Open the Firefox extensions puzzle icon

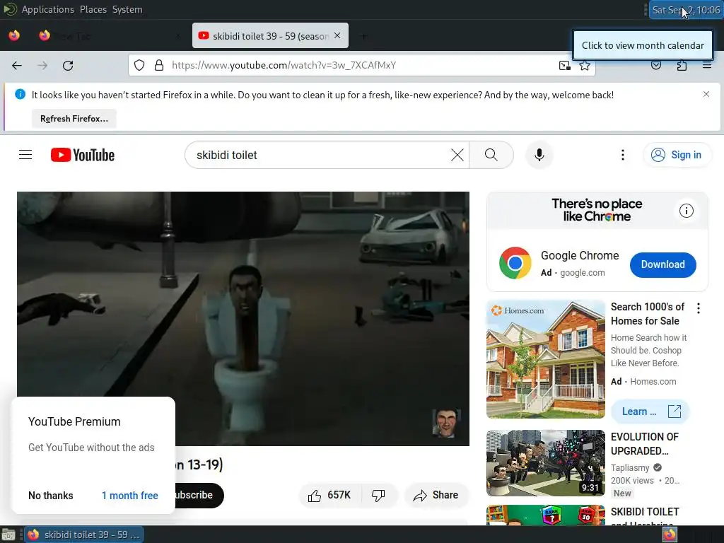(x=682, y=65)
